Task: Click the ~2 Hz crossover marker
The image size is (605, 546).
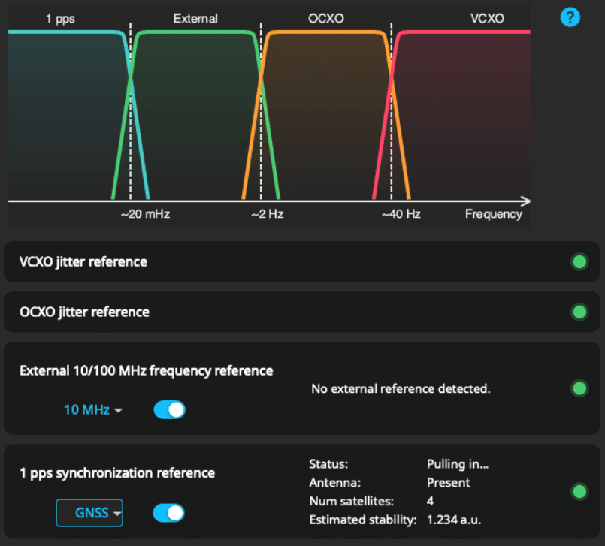Action: click(x=267, y=214)
